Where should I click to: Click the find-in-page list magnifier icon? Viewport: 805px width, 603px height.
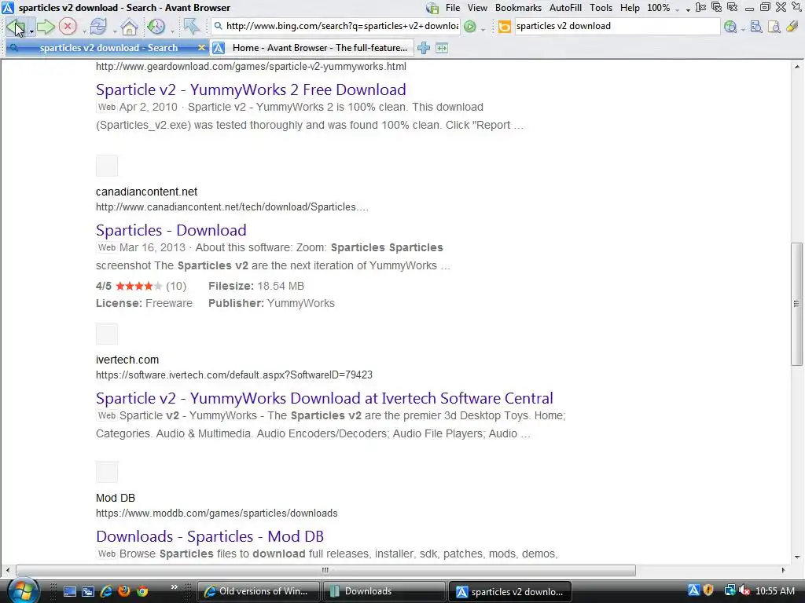pyautogui.click(x=756, y=27)
